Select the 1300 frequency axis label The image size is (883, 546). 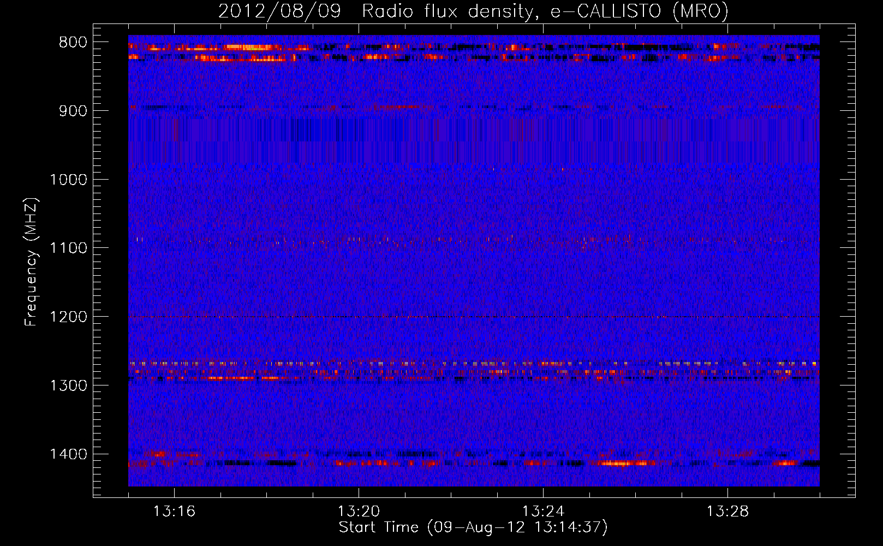point(69,385)
